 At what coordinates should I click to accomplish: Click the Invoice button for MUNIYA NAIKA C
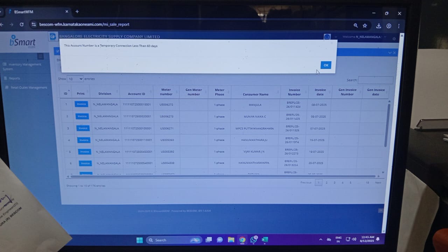click(82, 116)
